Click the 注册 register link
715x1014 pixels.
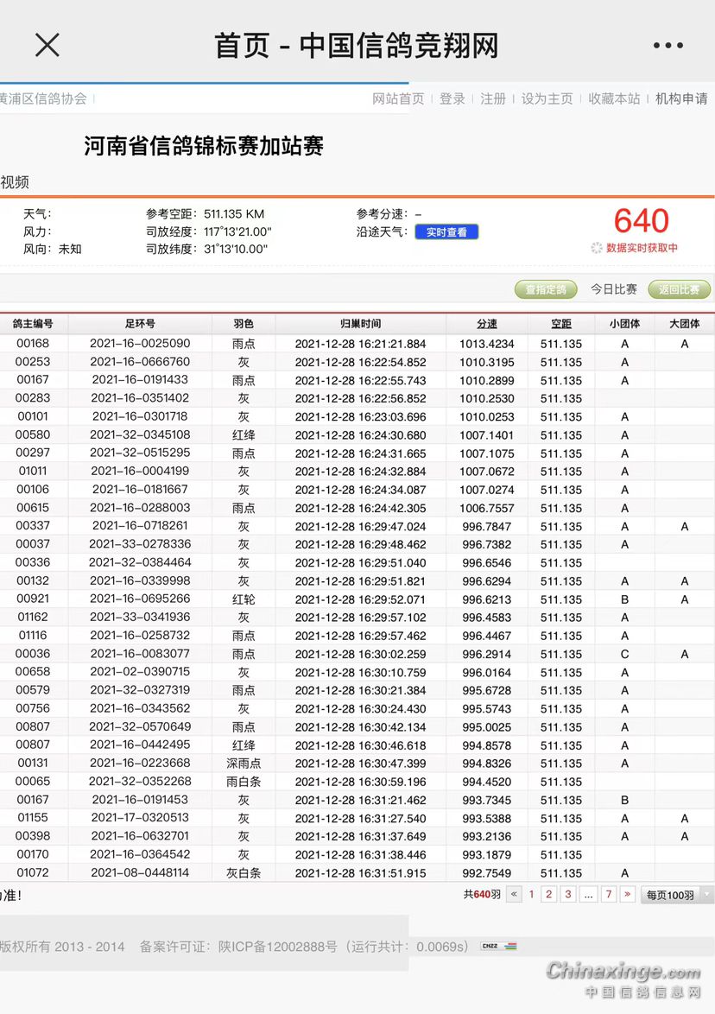[493, 98]
